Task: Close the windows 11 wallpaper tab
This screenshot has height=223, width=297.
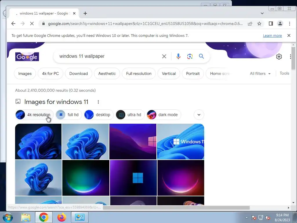Action: click(74, 13)
